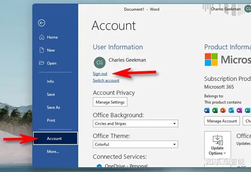Expand the Office Background dropdown arrow
Screen dimensions: 251x172
point(174,124)
